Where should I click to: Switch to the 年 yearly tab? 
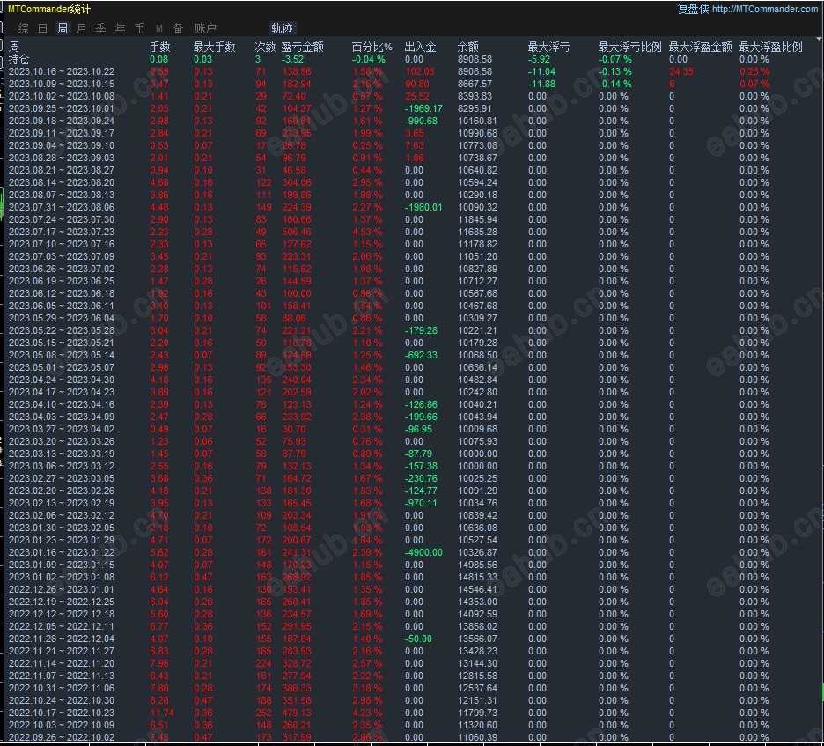120,28
